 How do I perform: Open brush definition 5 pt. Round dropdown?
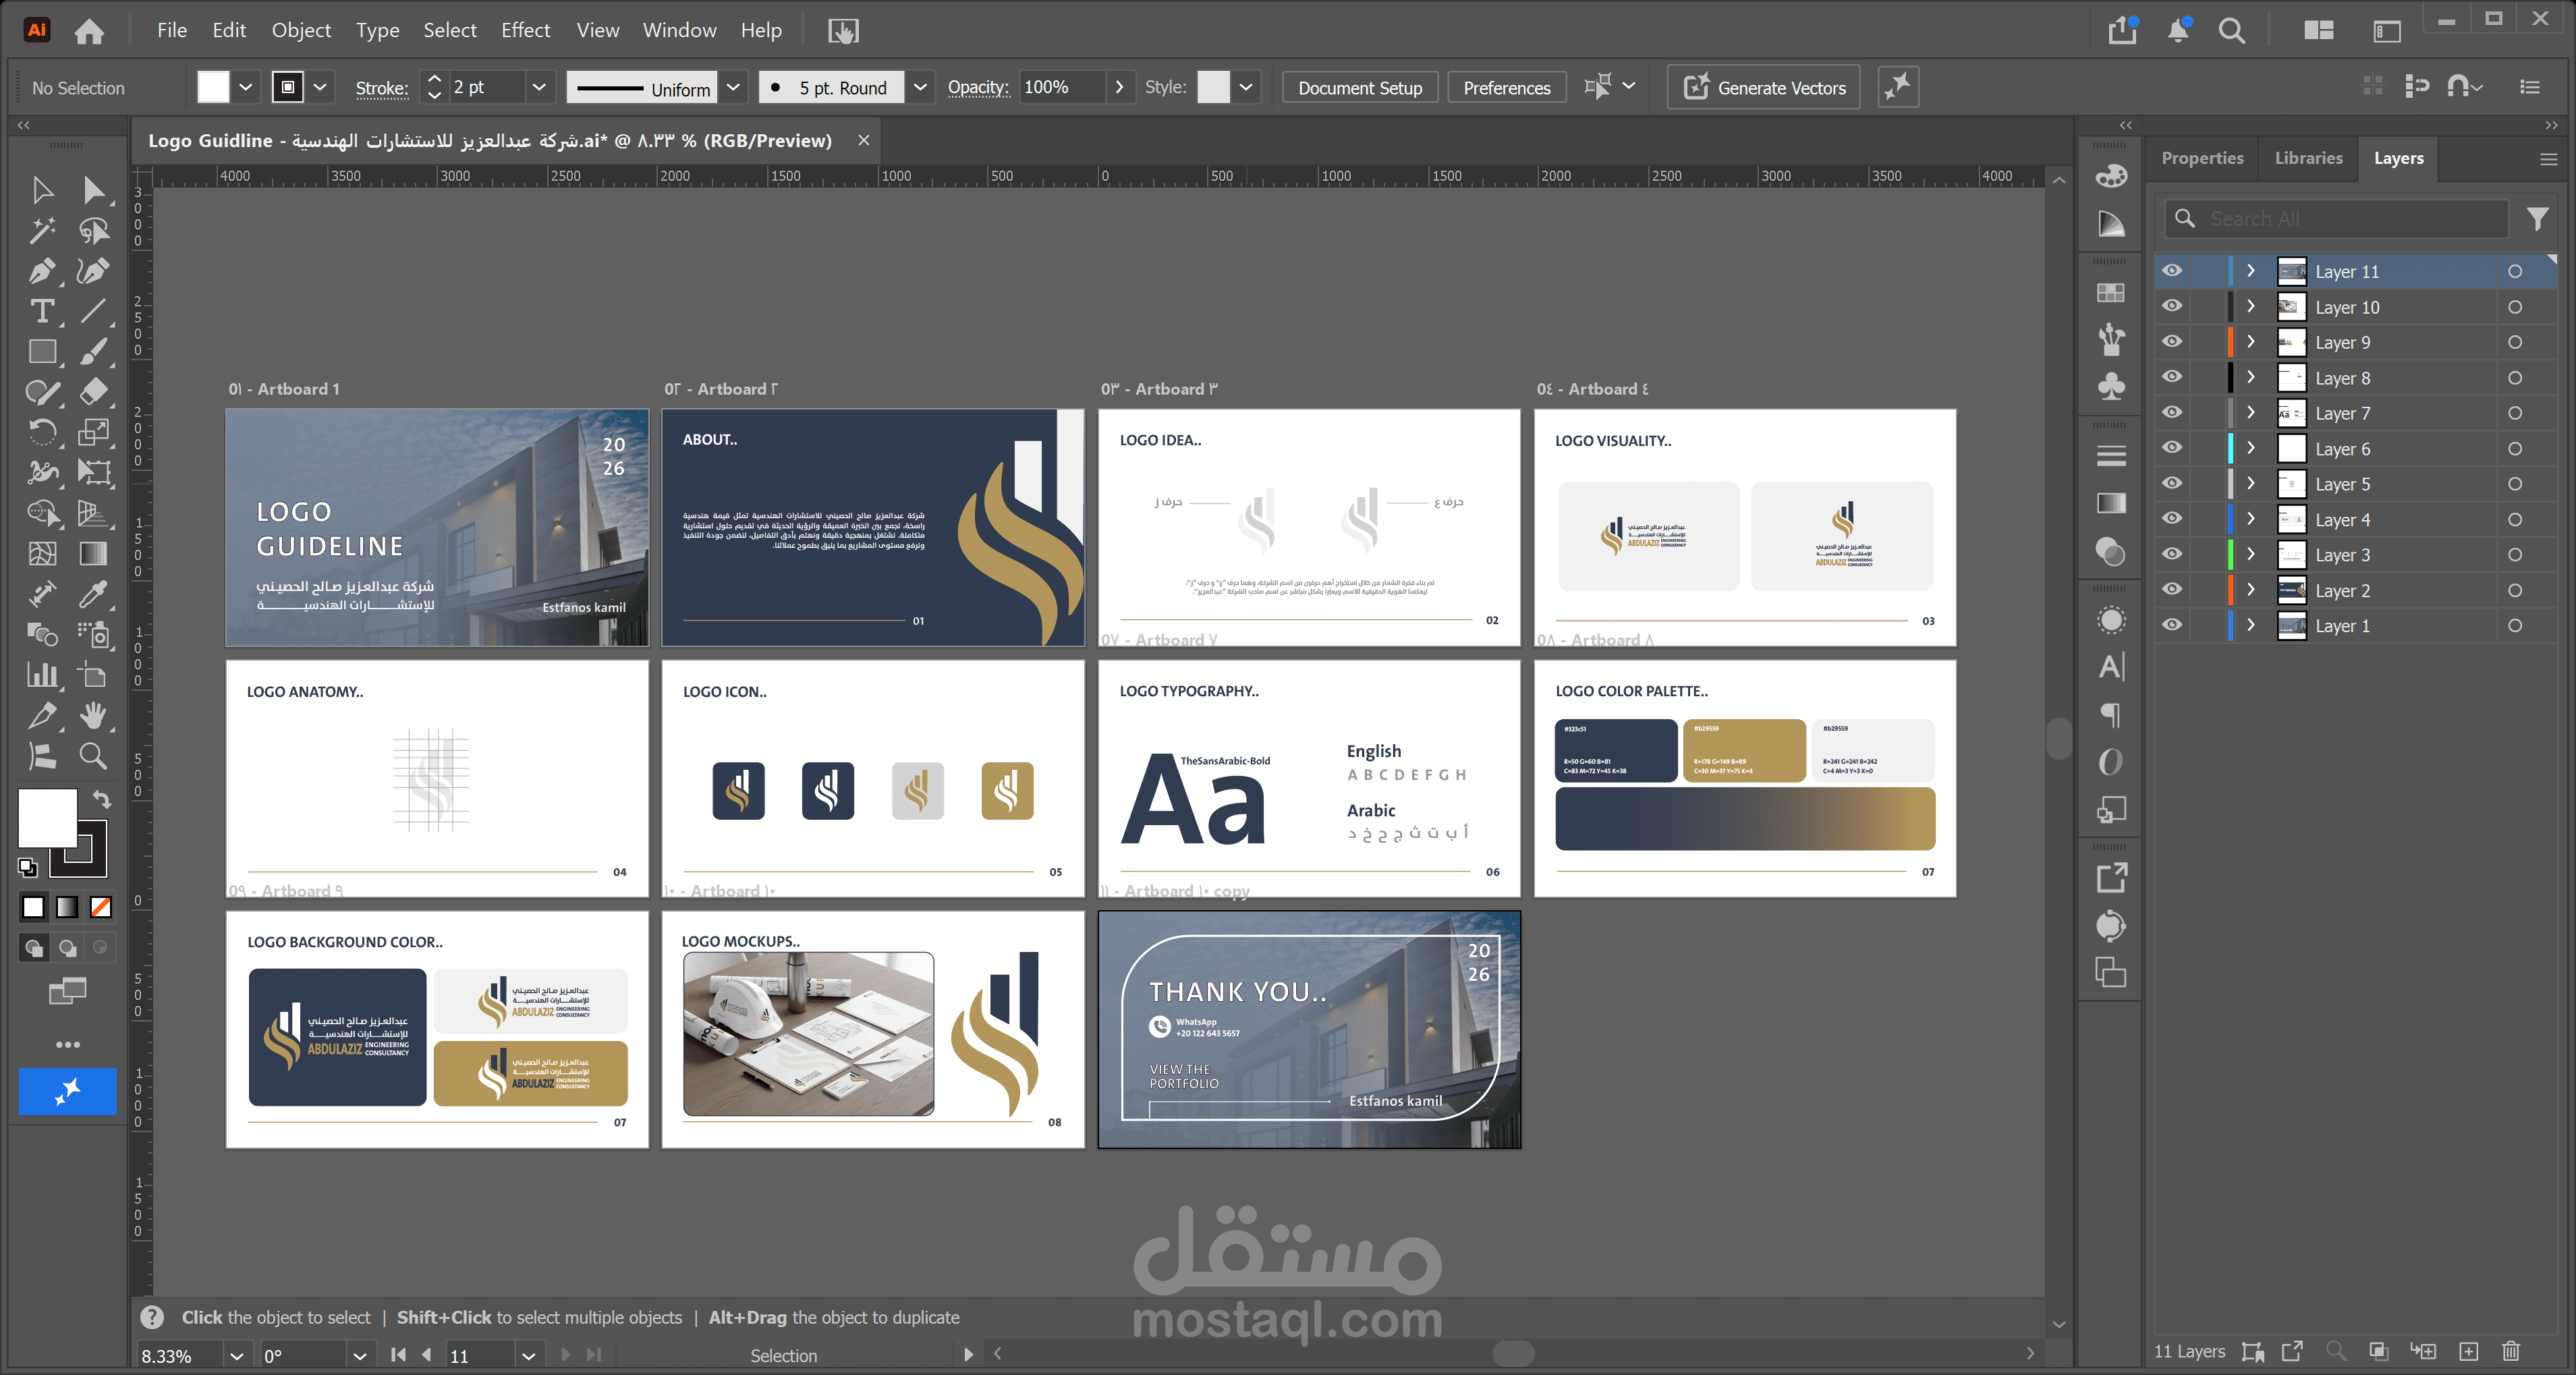tap(919, 87)
